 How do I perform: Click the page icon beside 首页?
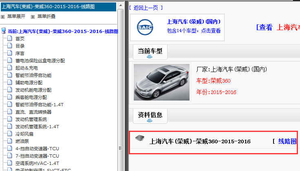coord(9,38)
